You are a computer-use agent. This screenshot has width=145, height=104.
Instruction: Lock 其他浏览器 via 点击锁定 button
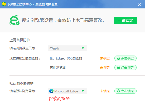(x=125, y=68)
